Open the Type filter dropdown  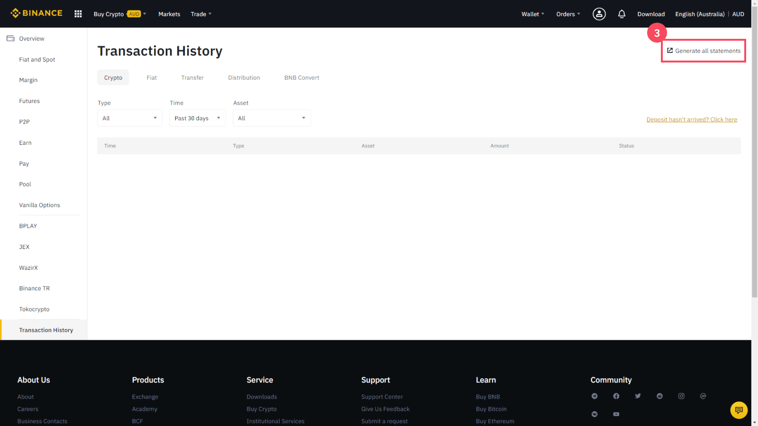pyautogui.click(x=130, y=118)
